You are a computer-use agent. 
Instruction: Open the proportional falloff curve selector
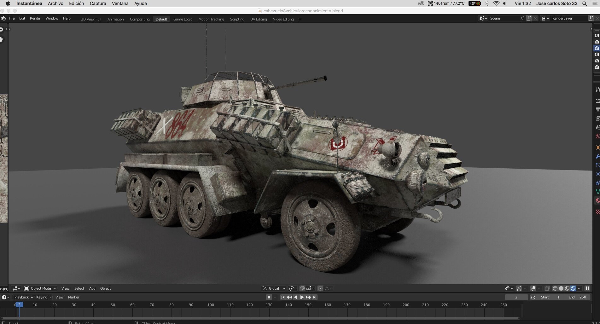(329, 288)
